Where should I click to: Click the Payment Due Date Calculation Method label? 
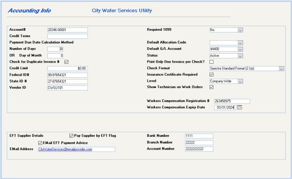tap(41, 42)
